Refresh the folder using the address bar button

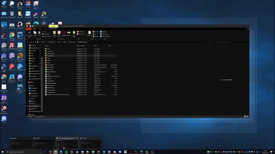(210, 42)
